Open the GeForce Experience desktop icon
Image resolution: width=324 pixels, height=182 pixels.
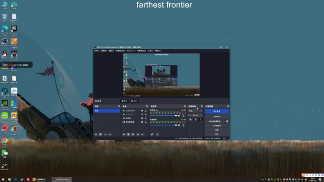tap(4, 105)
